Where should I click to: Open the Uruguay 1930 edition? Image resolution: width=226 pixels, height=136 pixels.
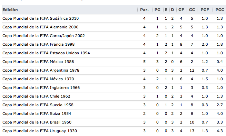(40, 131)
